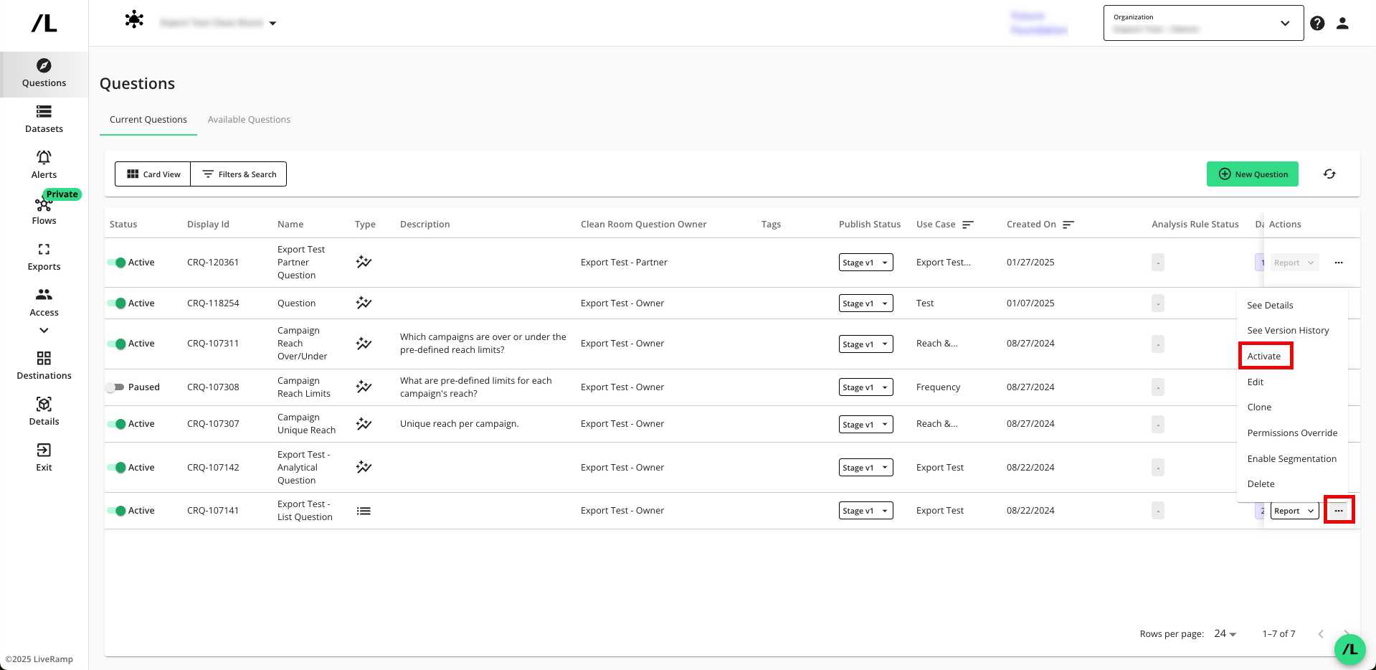The height and width of the screenshot is (670, 1376).
Task: Open the help question mark icon
Action: pyautogui.click(x=1317, y=23)
